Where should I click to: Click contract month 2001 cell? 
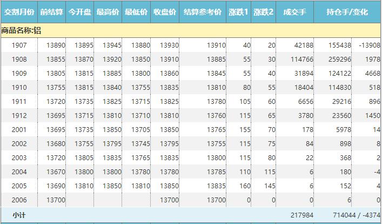pos(19,130)
